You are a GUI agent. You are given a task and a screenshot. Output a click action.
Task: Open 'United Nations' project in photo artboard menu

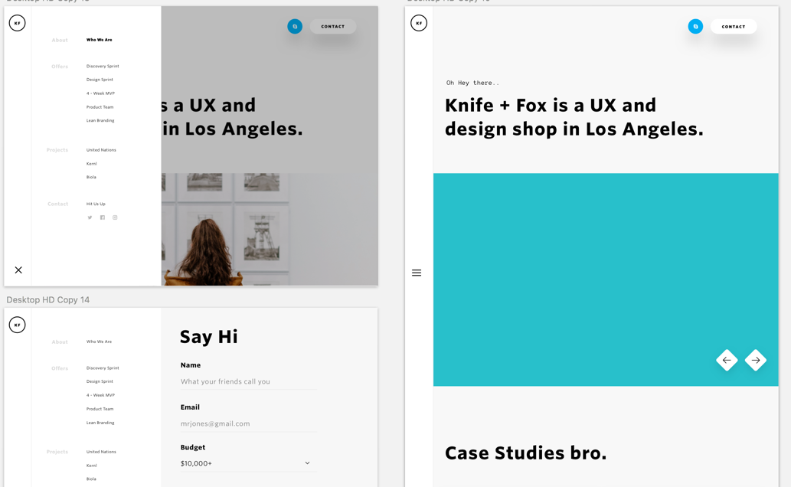coord(101,150)
